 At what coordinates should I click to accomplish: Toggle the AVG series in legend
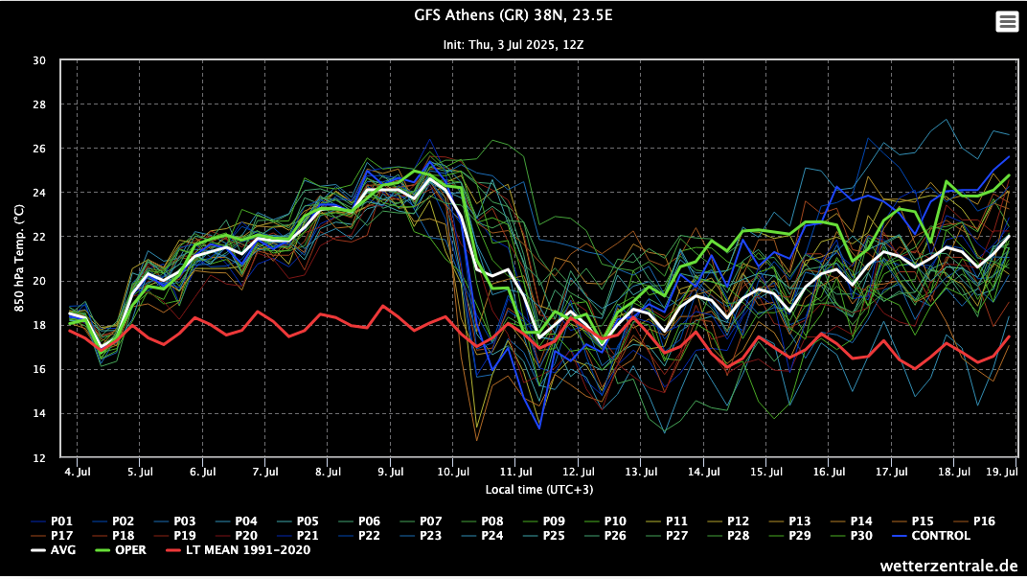click(54, 550)
